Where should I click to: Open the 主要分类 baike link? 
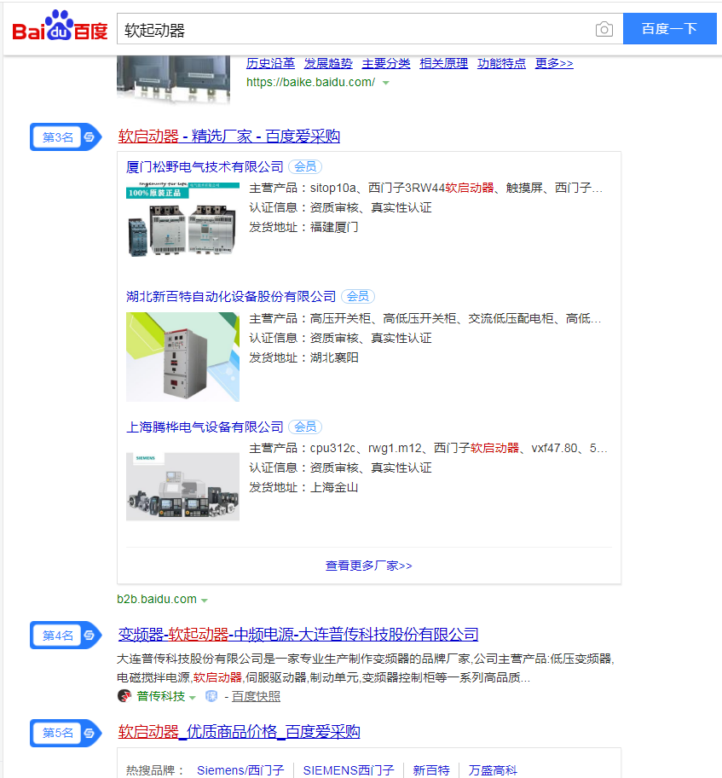386,63
